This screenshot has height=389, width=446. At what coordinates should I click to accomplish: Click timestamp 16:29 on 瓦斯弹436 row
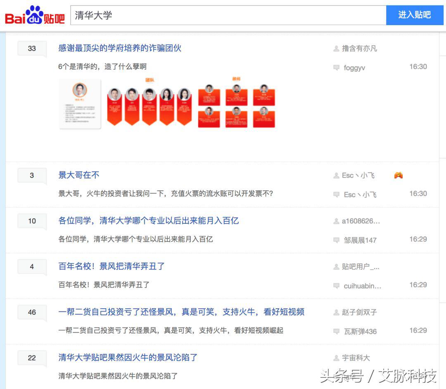point(418,330)
